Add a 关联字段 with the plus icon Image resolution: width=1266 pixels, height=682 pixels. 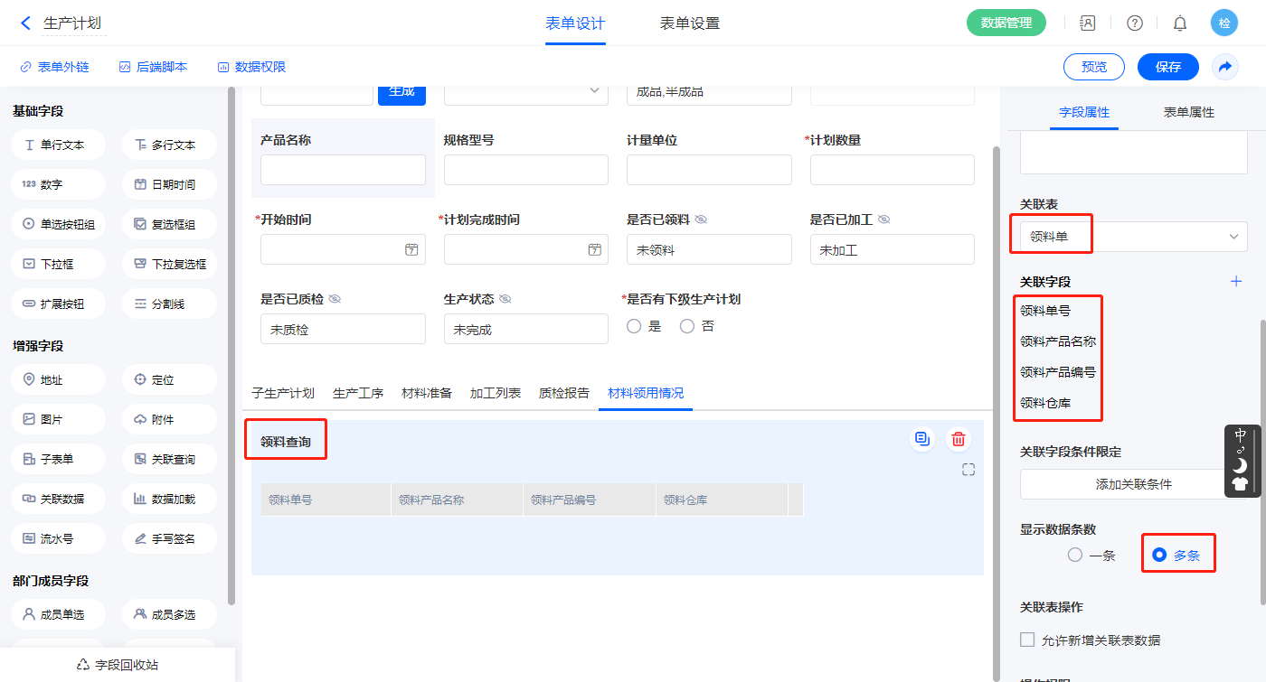coord(1236,282)
